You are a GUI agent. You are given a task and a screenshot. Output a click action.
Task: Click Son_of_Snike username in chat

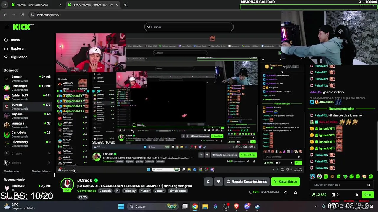click(x=329, y=122)
